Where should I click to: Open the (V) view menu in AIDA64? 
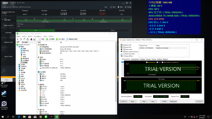pyautogui.click(x=24, y=36)
